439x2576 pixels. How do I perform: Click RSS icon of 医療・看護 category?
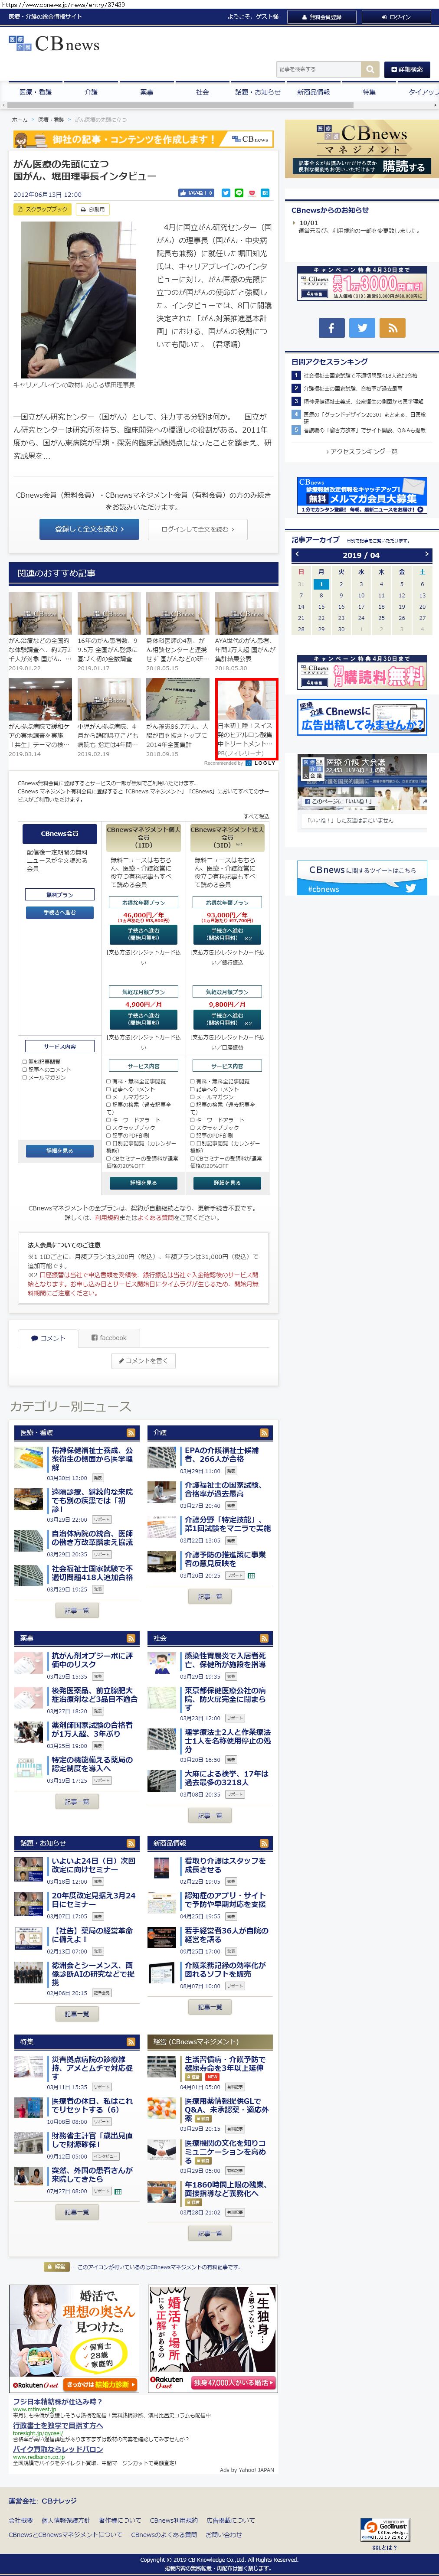(x=130, y=1433)
